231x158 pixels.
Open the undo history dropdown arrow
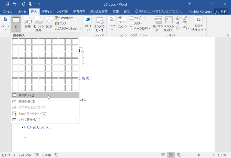[19, 4]
